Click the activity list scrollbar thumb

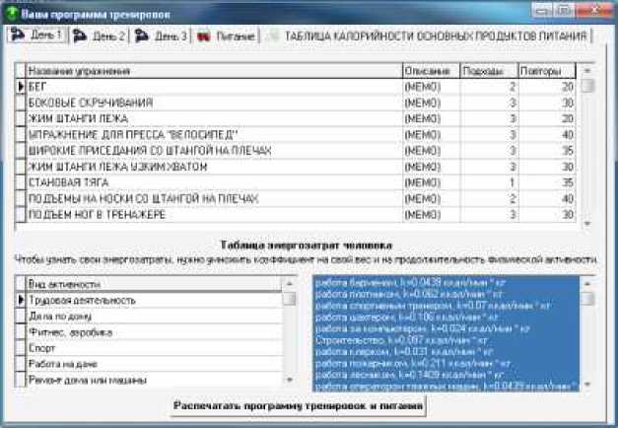(x=290, y=298)
